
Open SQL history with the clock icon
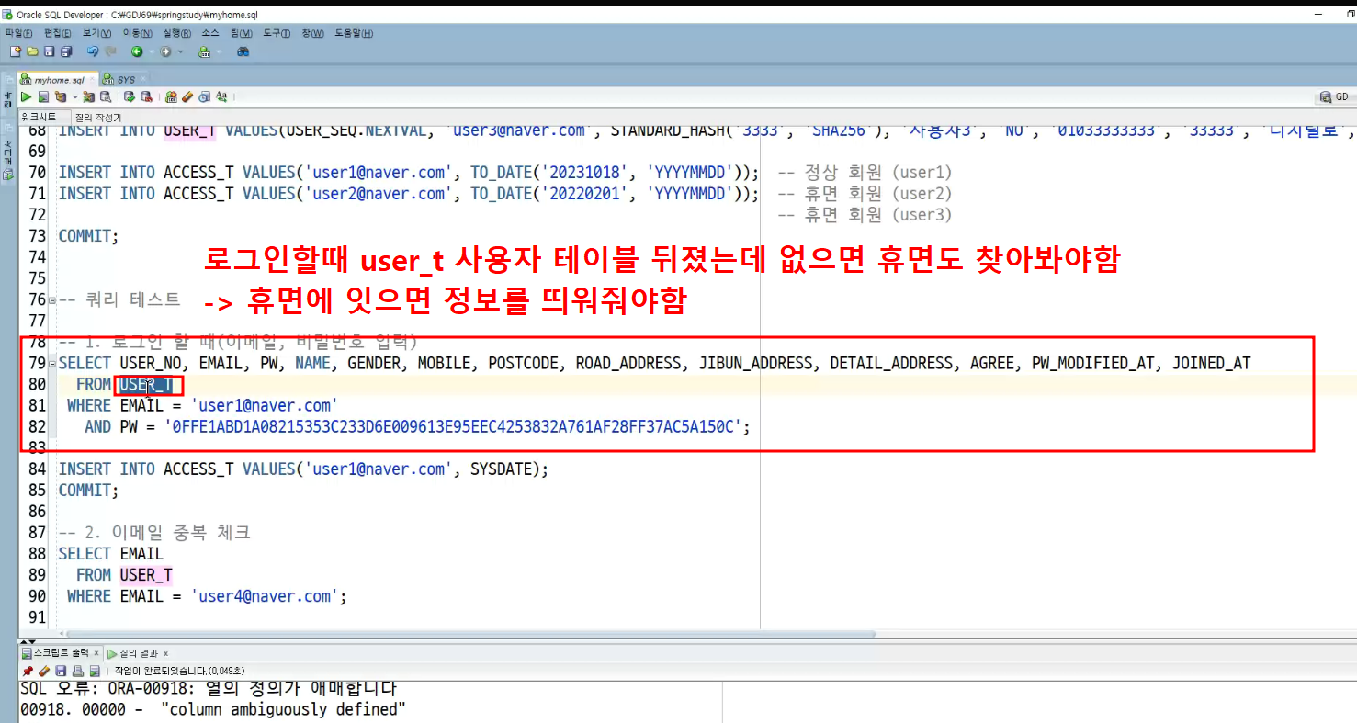[205, 96]
